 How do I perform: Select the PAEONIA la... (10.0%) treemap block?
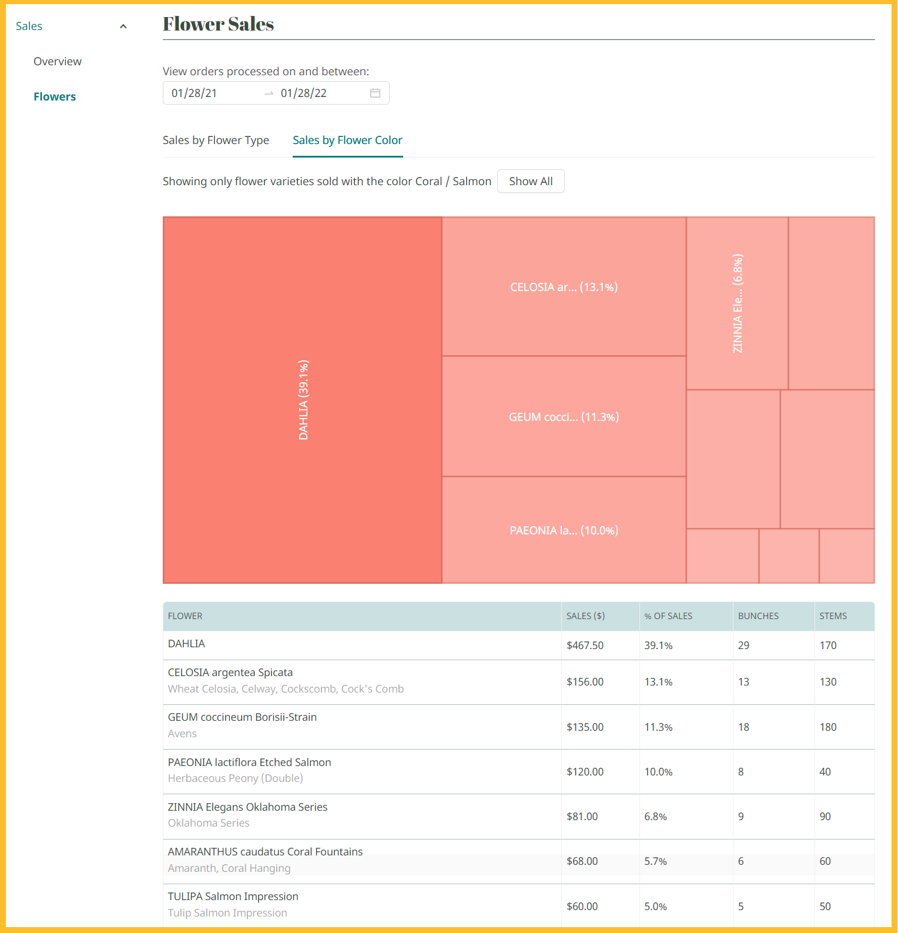tap(564, 530)
